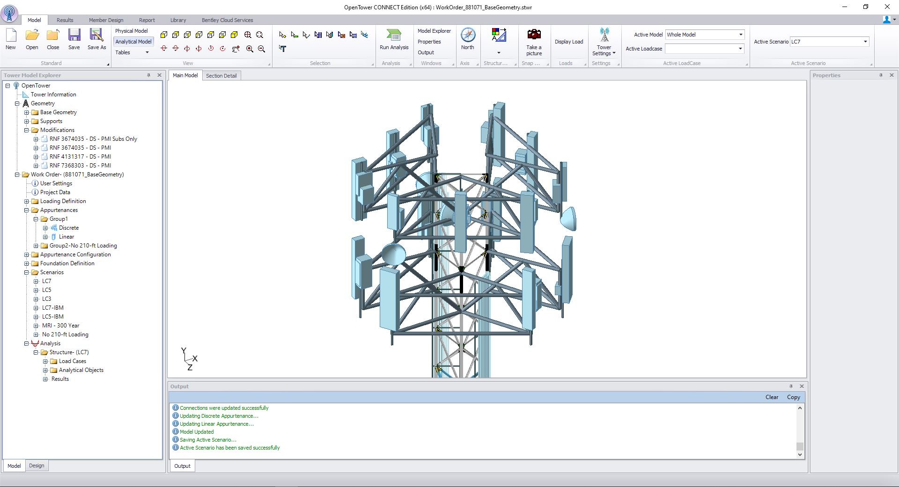
Task: Select the cursor with checkmark icon
Action: (306, 35)
